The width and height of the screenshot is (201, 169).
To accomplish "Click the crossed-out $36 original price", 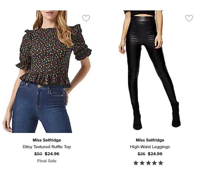I will point(141,154).
